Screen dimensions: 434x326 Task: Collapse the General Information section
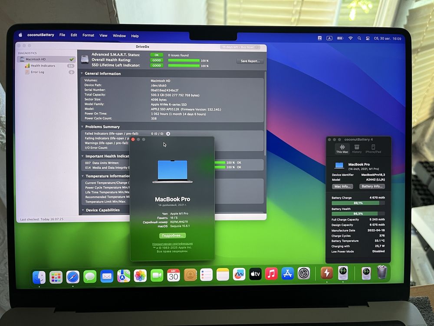(x=82, y=73)
